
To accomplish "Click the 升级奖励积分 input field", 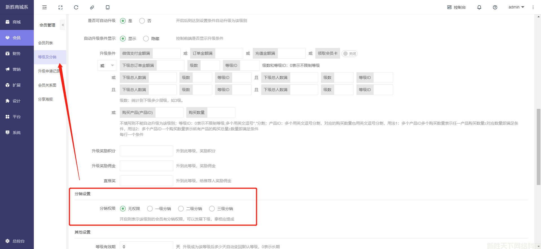I will pyautogui.click(x=147, y=151).
